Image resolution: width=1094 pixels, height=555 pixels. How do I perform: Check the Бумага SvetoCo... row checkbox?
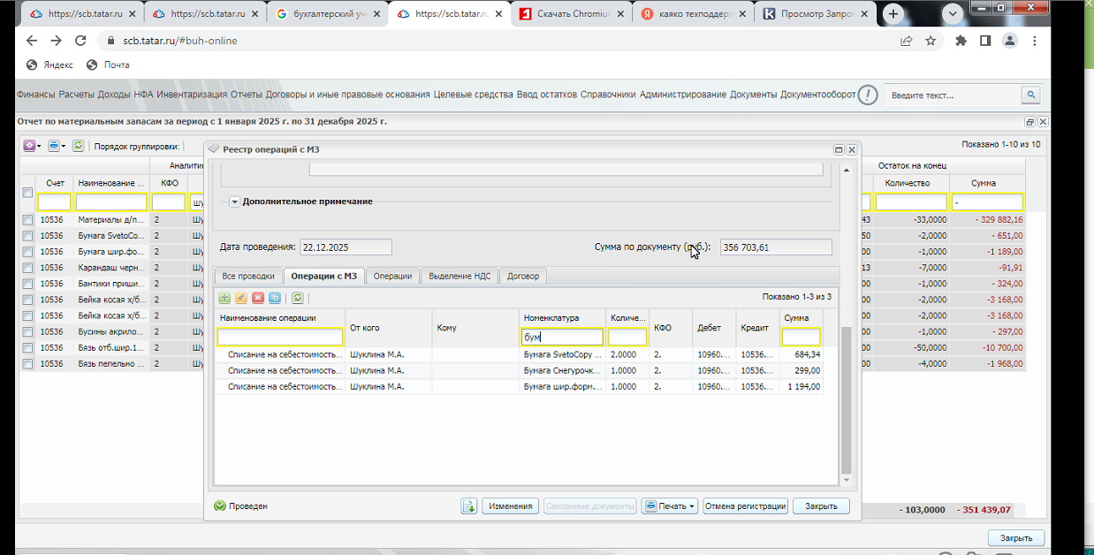coord(27,236)
